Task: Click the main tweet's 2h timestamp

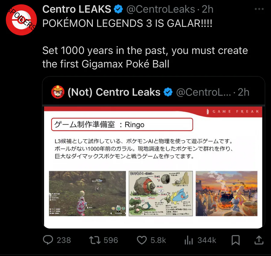Action: [x=207, y=9]
